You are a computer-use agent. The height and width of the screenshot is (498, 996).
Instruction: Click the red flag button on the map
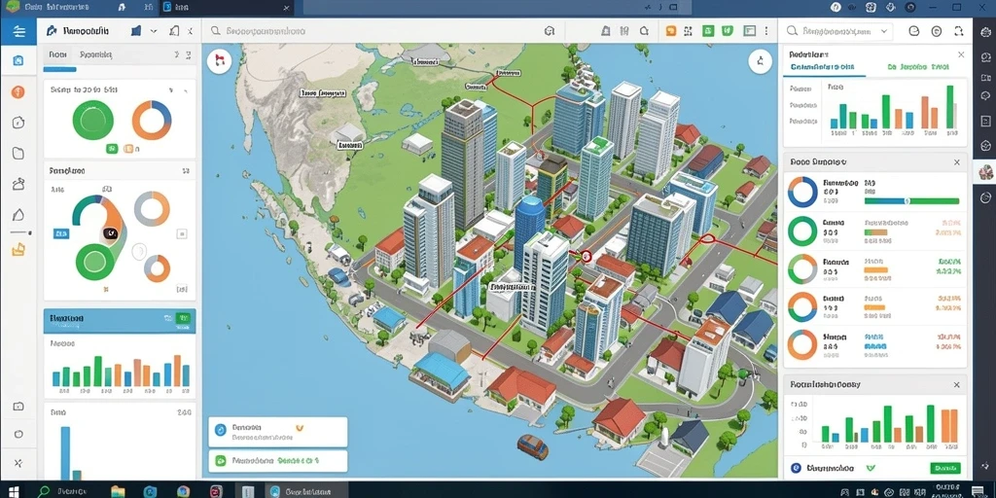point(219,61)
